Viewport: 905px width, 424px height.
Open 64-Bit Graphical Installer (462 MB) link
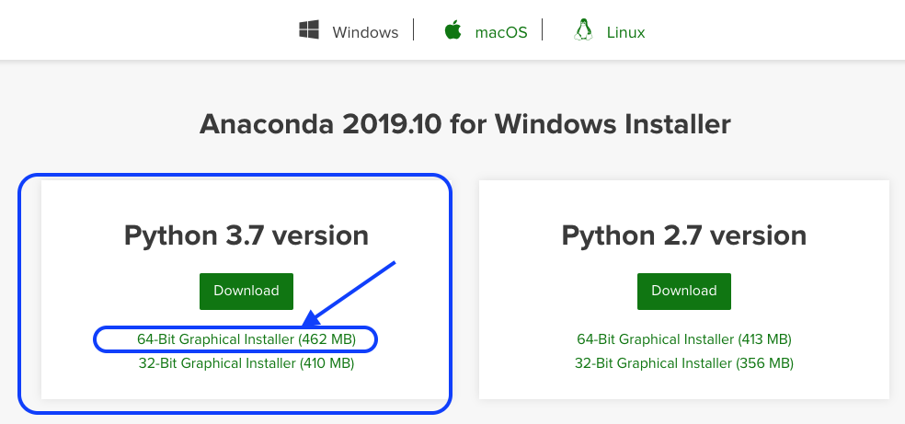tap(246, 339)
